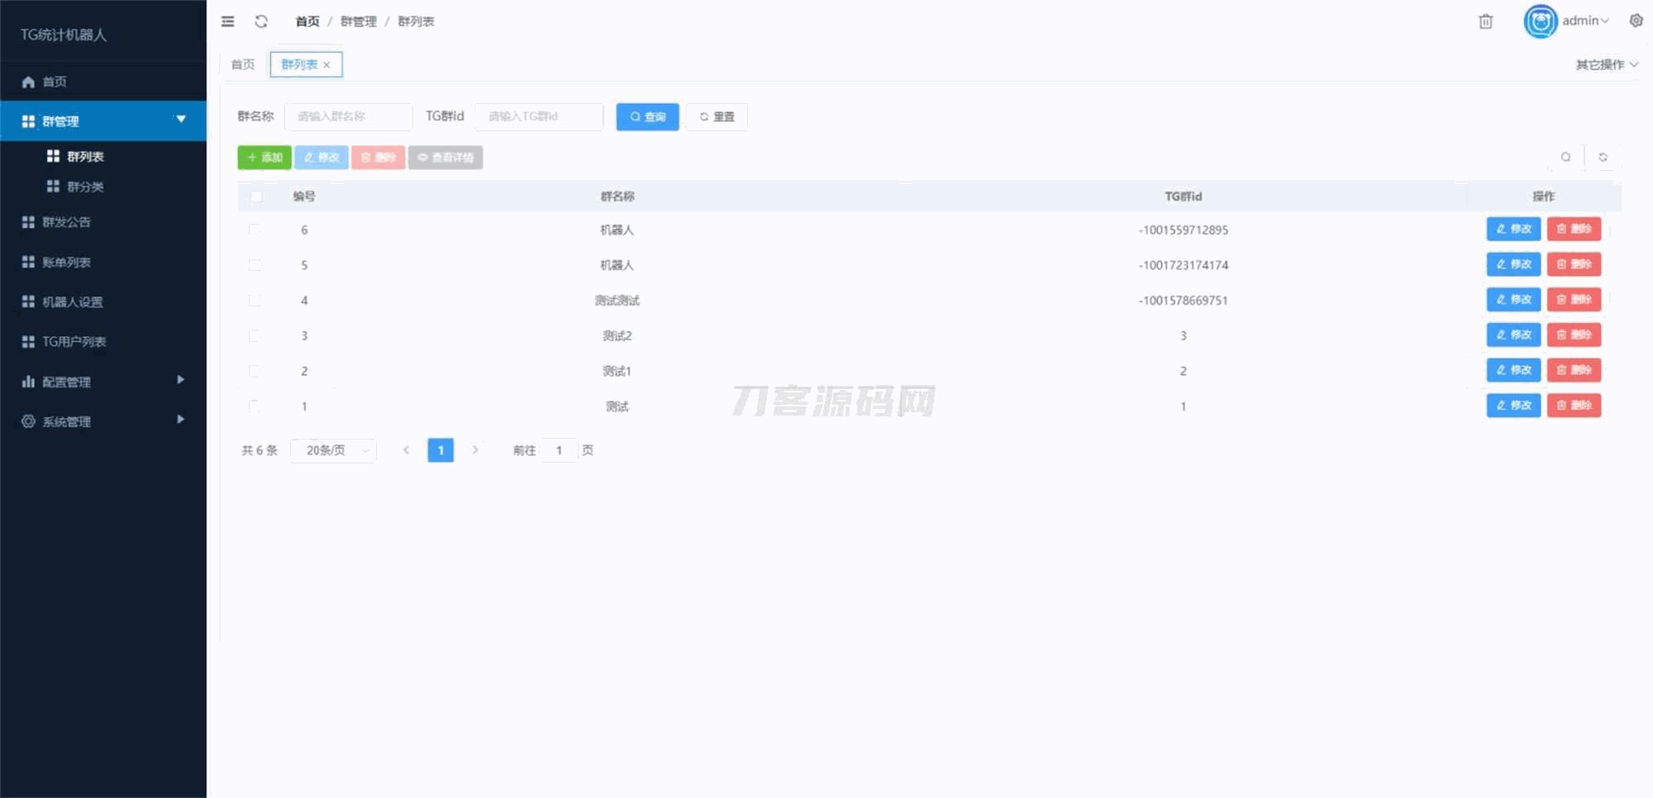Click the search toggle icon above the table
This screenshot has height=798, width=1653.
[1565, 157]
